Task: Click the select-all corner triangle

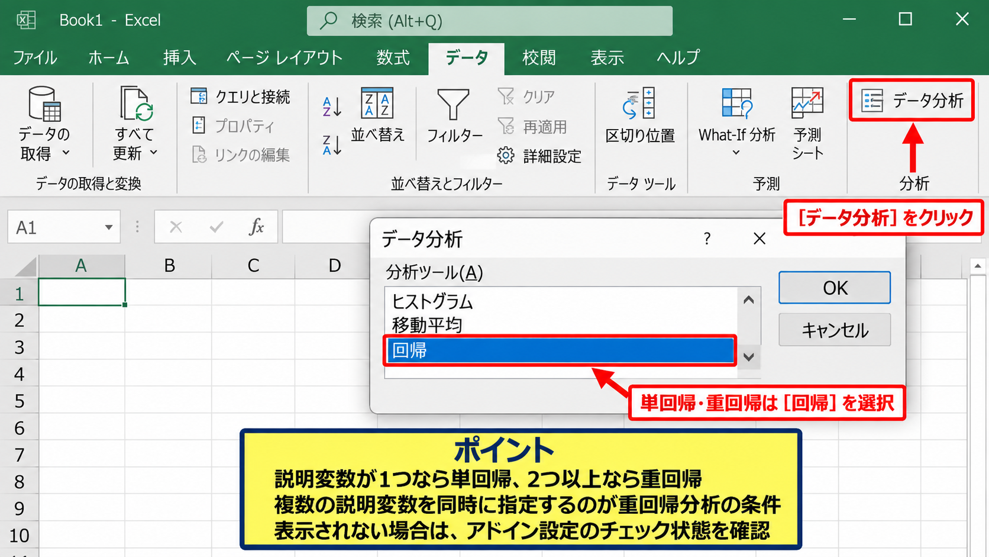Action: [25, 266]
